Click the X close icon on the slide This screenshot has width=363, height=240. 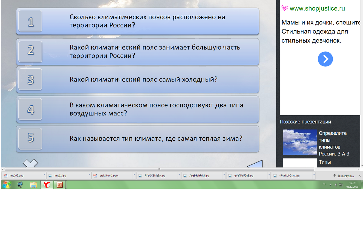31,163
